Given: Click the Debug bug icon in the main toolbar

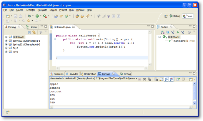Looking at the screenshot, I should (x=29, y=16).
